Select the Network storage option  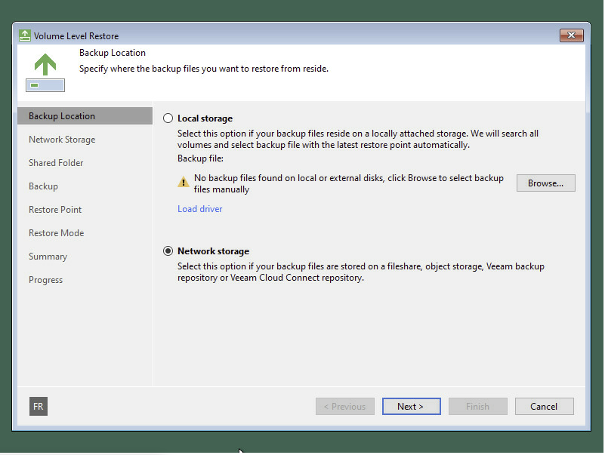pyautogui.click(x=168, y=251)
